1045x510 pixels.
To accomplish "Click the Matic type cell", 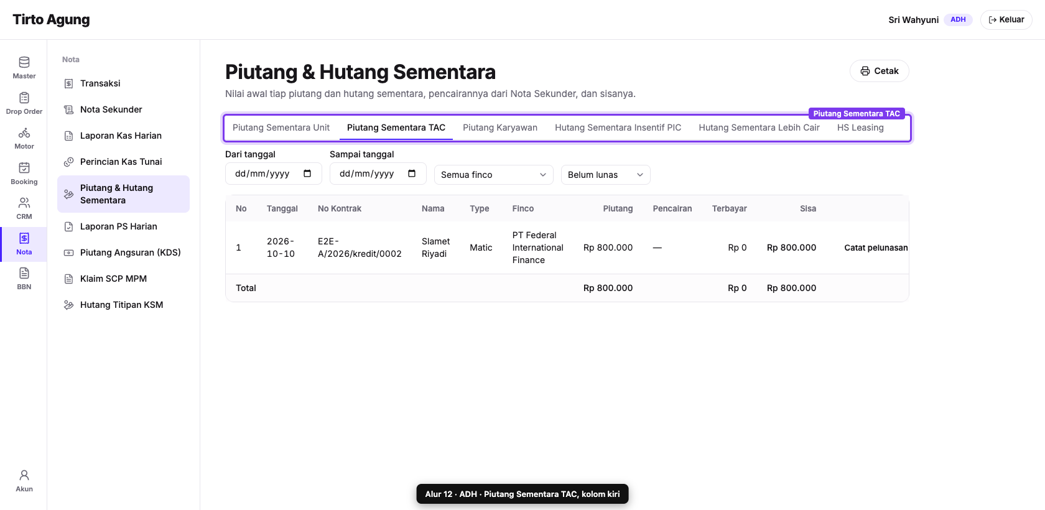I will pos(481,248).
